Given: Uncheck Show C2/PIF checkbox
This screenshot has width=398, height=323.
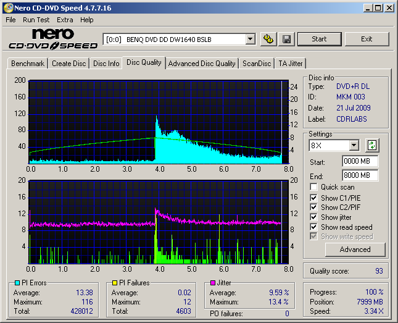Looking at the screenshot, I should (x=313, y=207).
